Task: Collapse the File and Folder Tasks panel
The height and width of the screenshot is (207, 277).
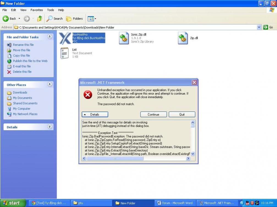Action: 50,37
